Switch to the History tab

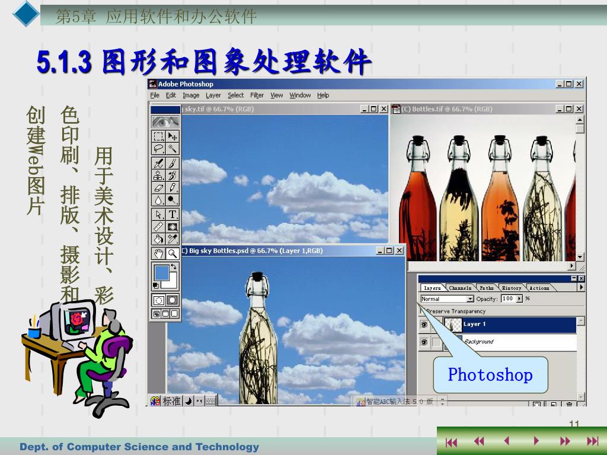coord(512,288)
